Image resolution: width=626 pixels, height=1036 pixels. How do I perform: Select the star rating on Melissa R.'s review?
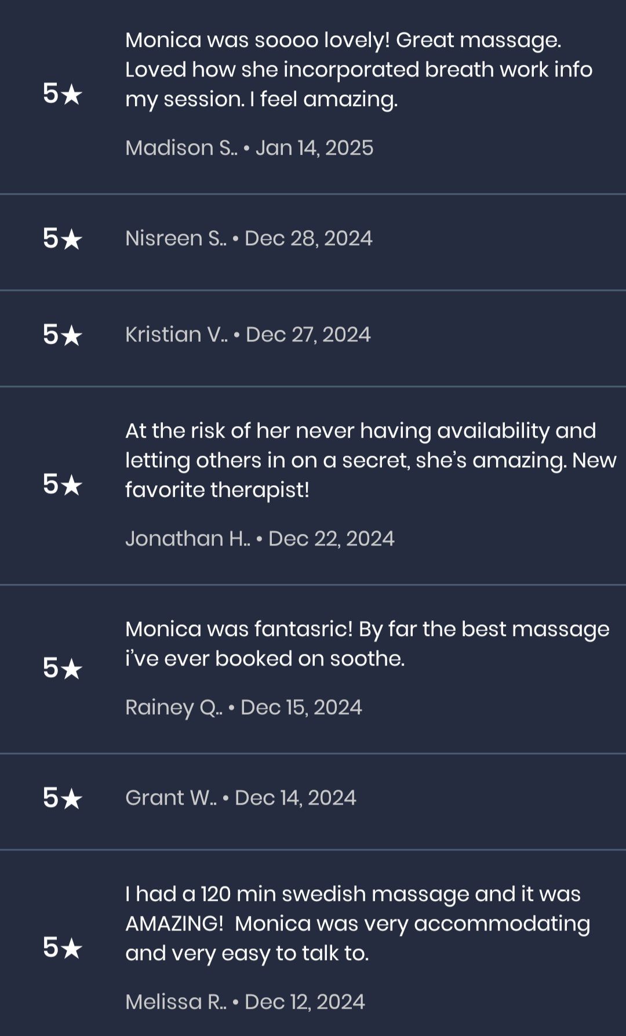[x=63, y=948]
